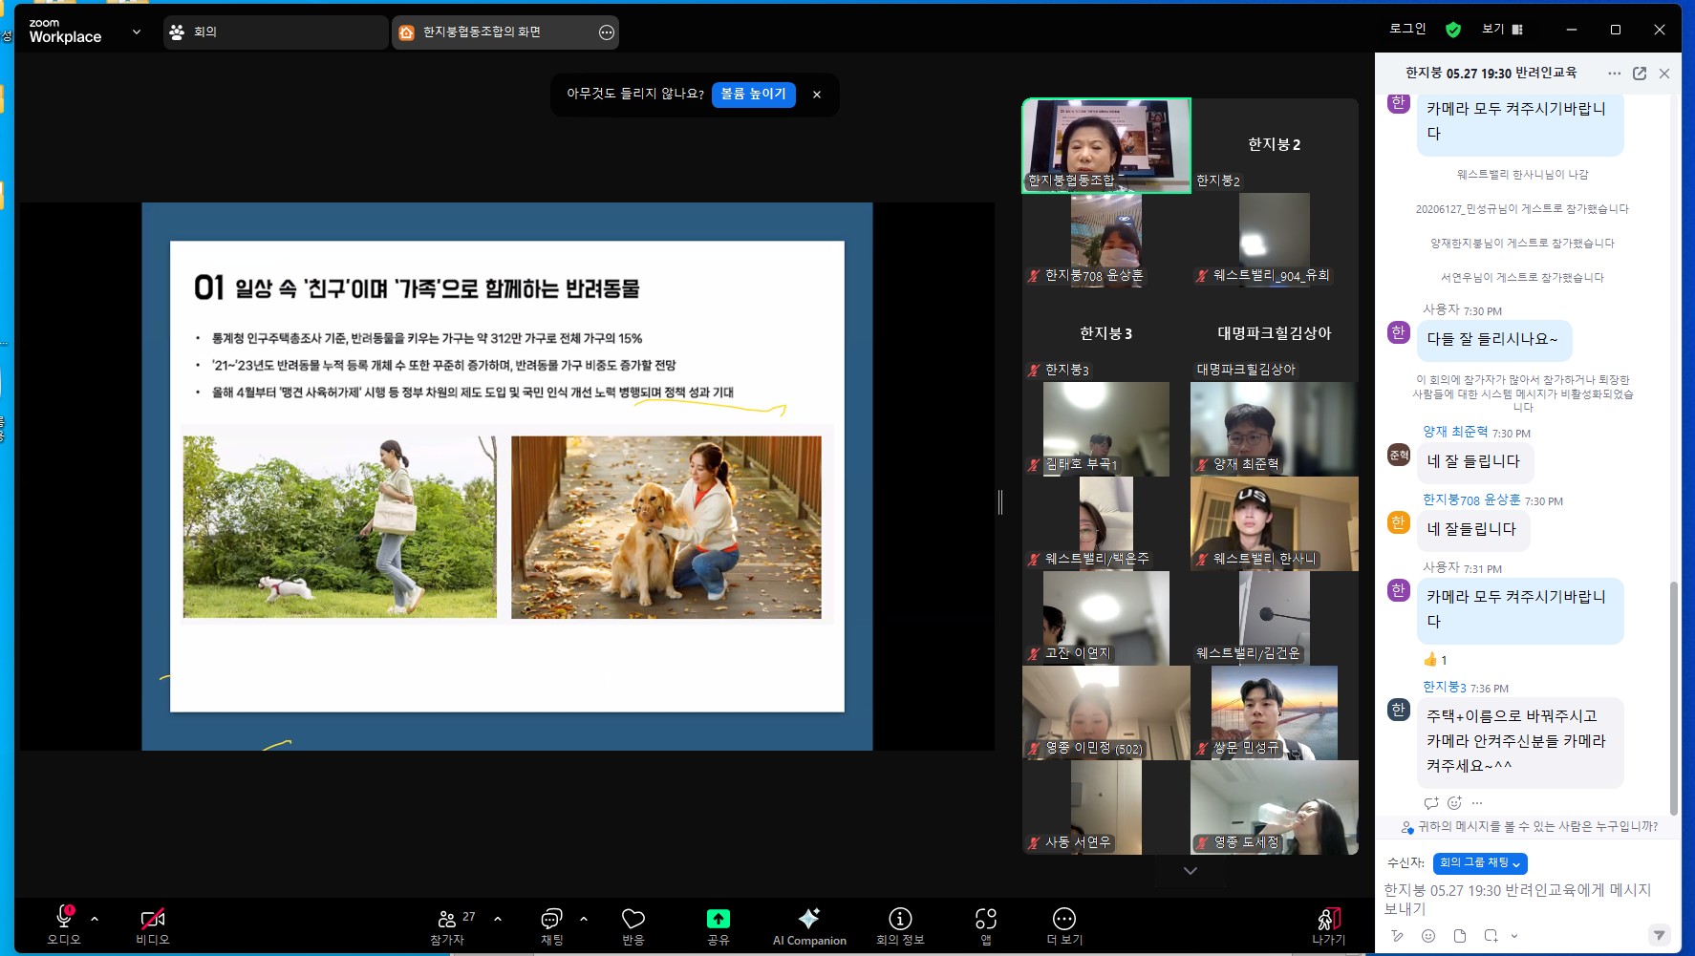Open the 회의 그룹 채팅 recipient dropdown
The height and width of the screenshot is (956, 1695).
[1479, 863]
